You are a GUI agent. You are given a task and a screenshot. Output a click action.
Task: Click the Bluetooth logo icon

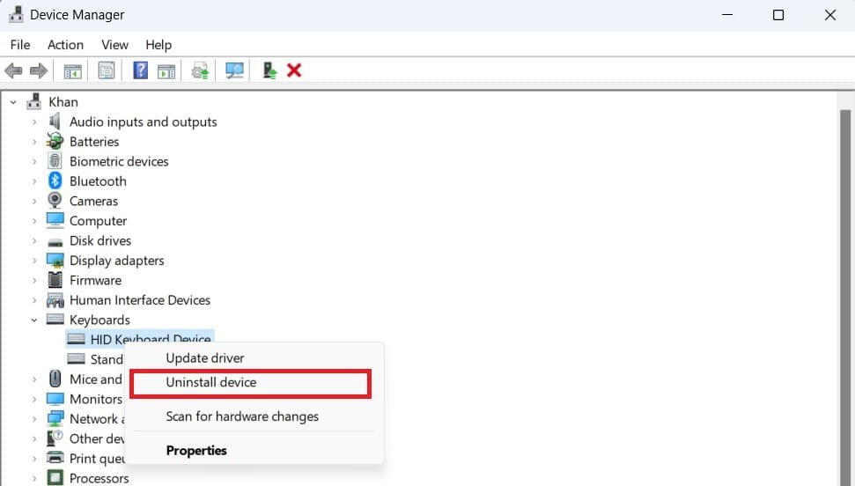point(55,180)
